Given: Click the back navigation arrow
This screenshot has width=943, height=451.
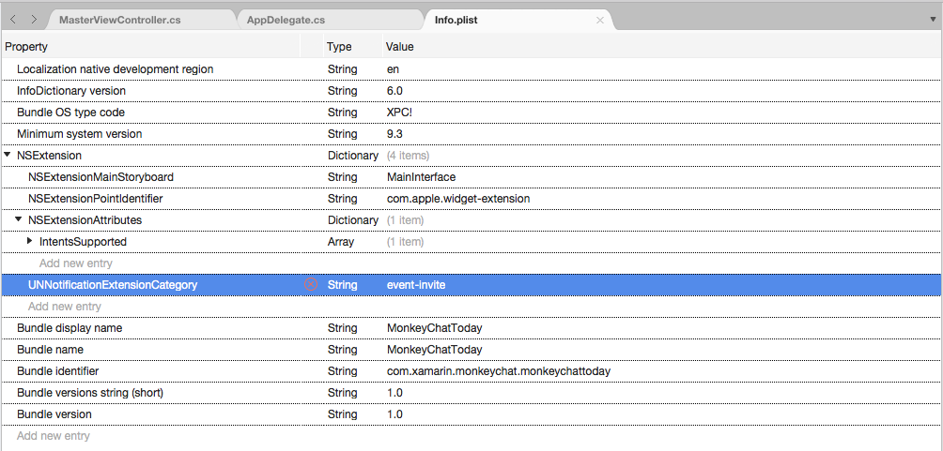Looking at the screenshot, I should click(x=13, y=20).
